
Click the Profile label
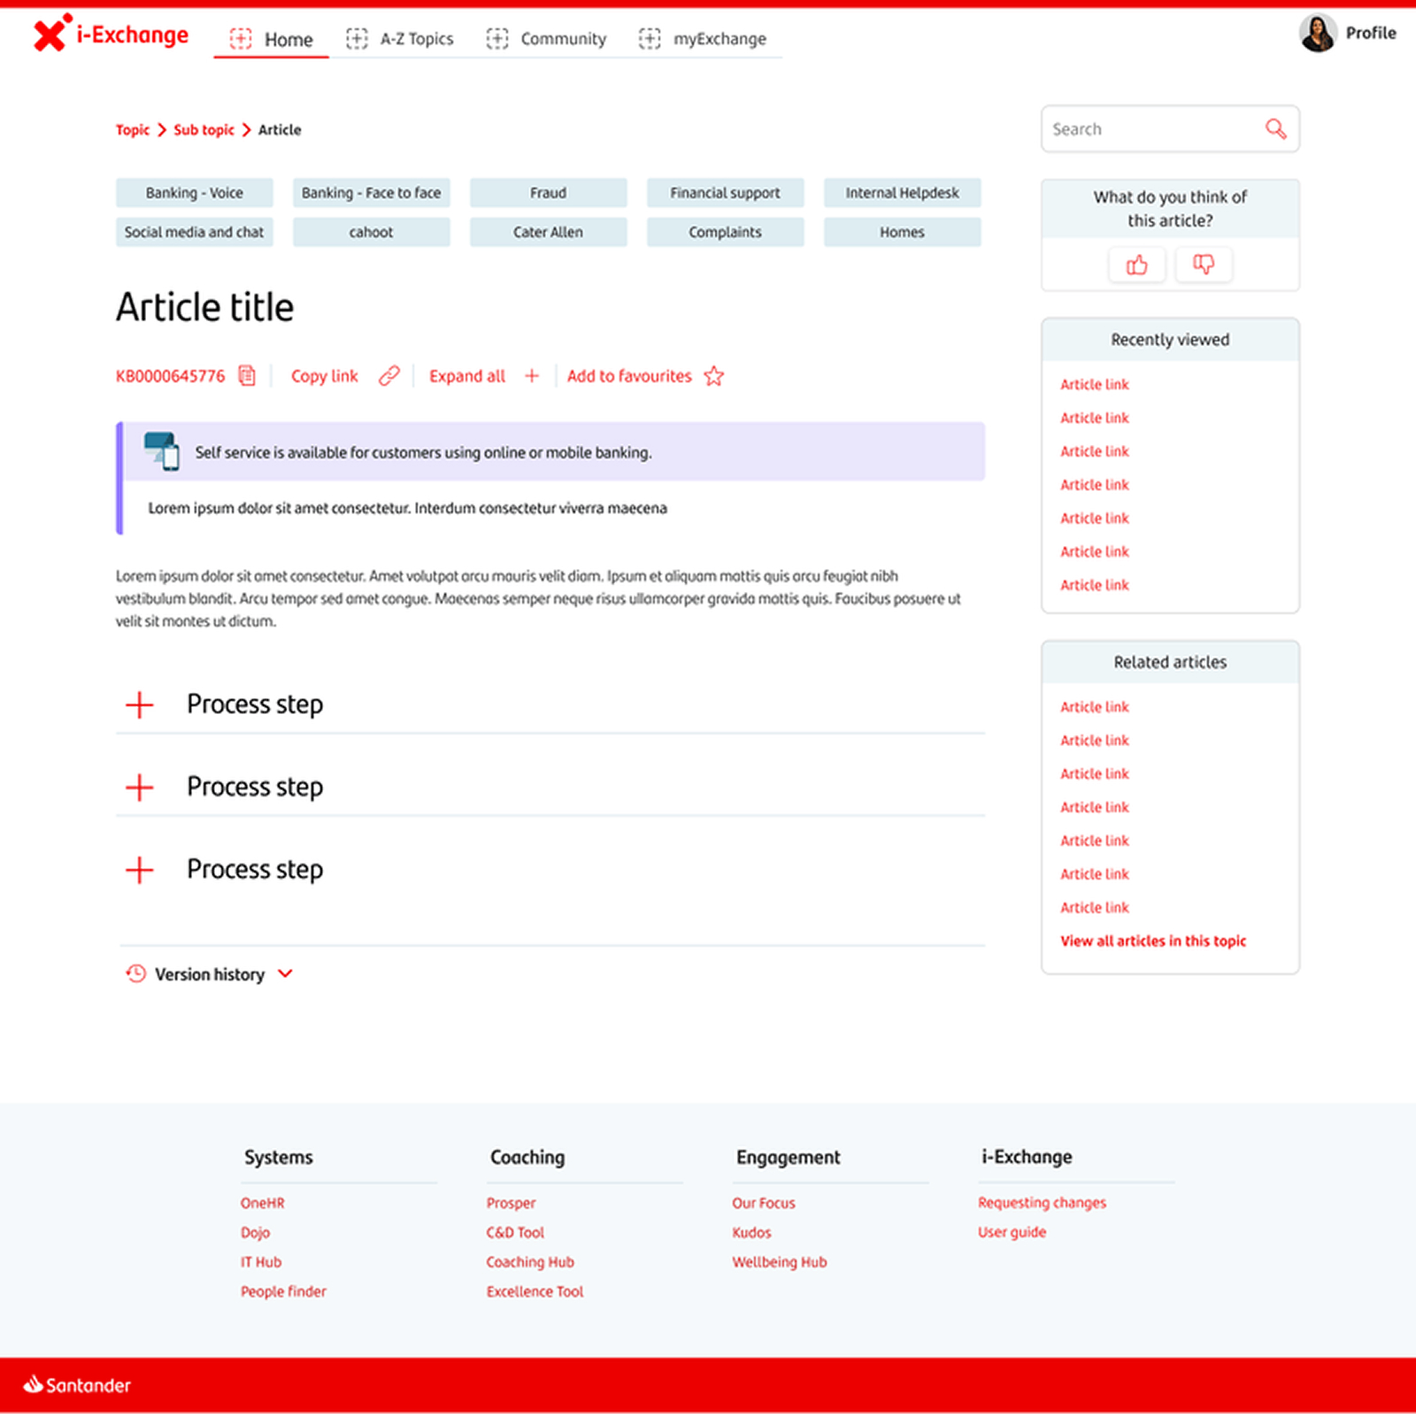(1371, 33)
